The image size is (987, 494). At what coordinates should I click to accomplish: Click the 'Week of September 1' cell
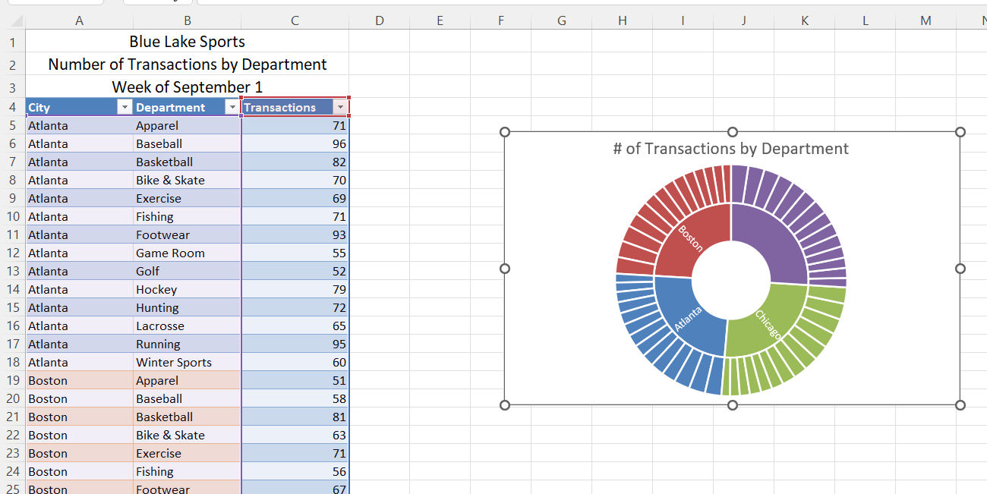point(187,87)
